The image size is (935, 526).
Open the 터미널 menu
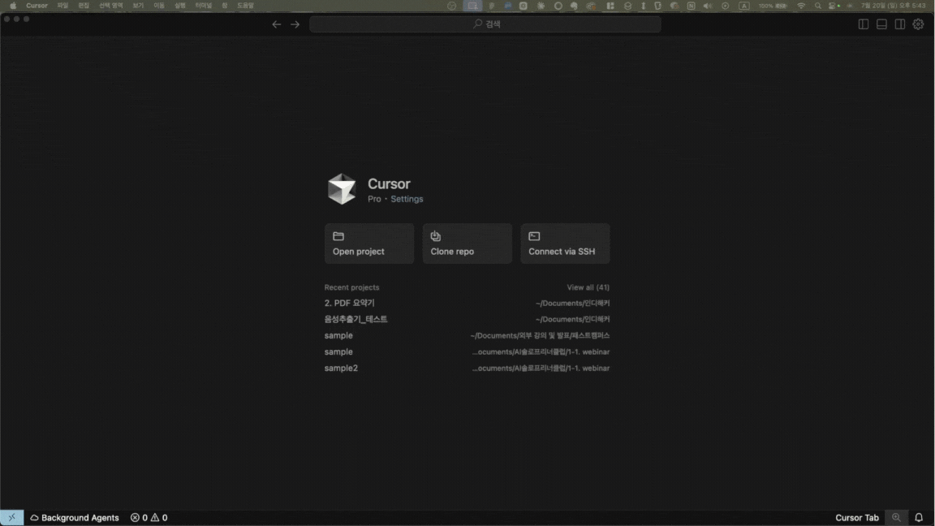click(x=204, y=6)
